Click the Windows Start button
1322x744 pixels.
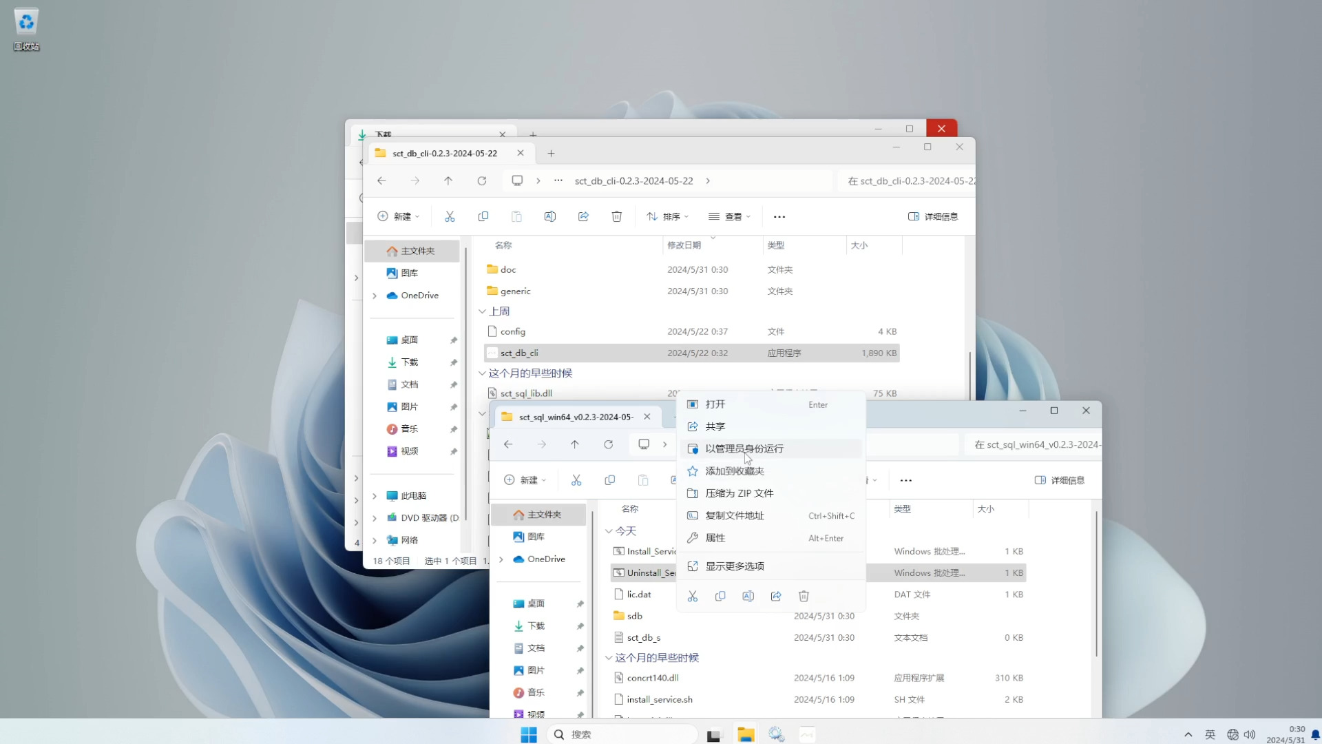coord(529,734)
